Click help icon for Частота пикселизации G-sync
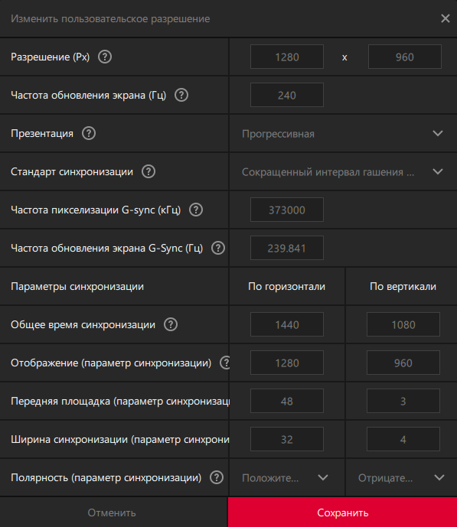Image resolution: width=457 pixels, height=527 pixels. click(x=196, y=210)
